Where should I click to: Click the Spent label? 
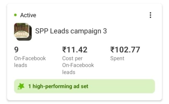click(117, 59)
